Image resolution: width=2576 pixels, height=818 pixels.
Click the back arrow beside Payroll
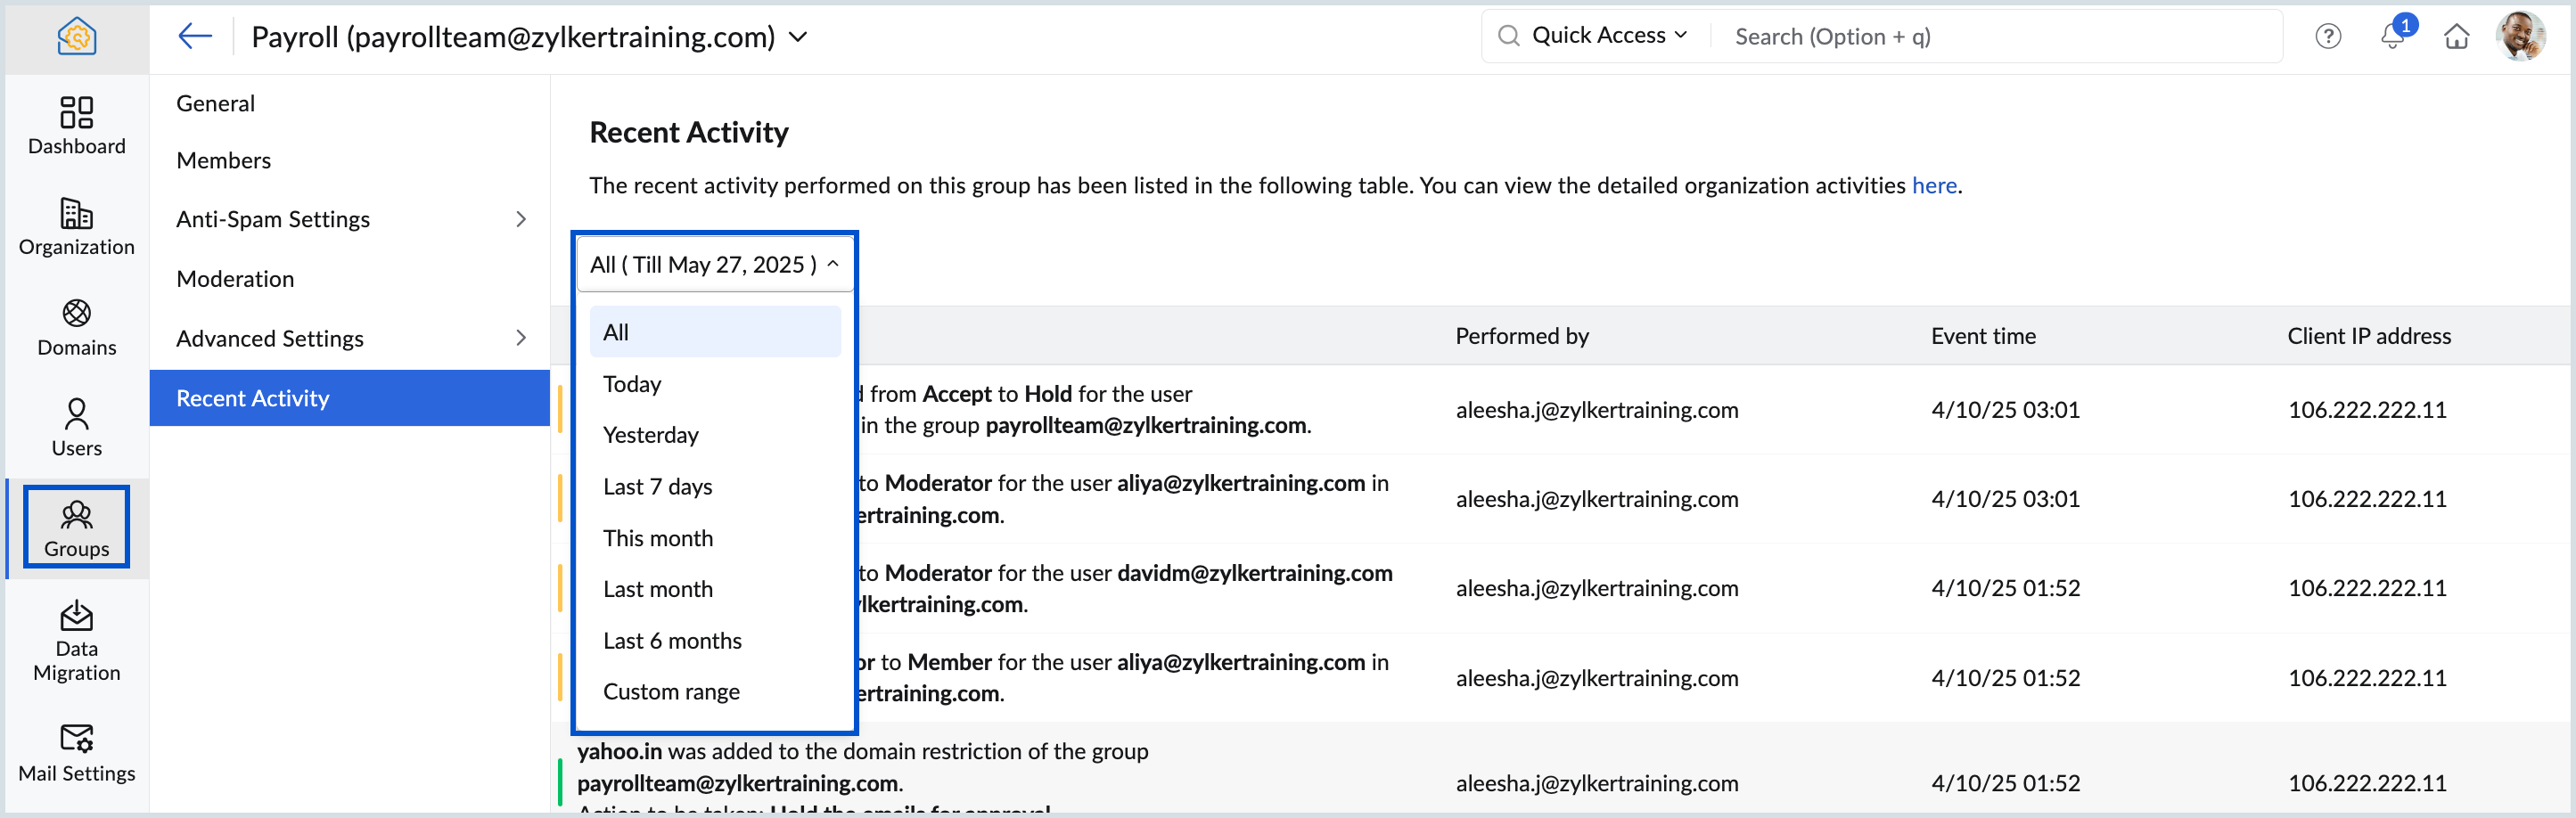pos(195,37)
